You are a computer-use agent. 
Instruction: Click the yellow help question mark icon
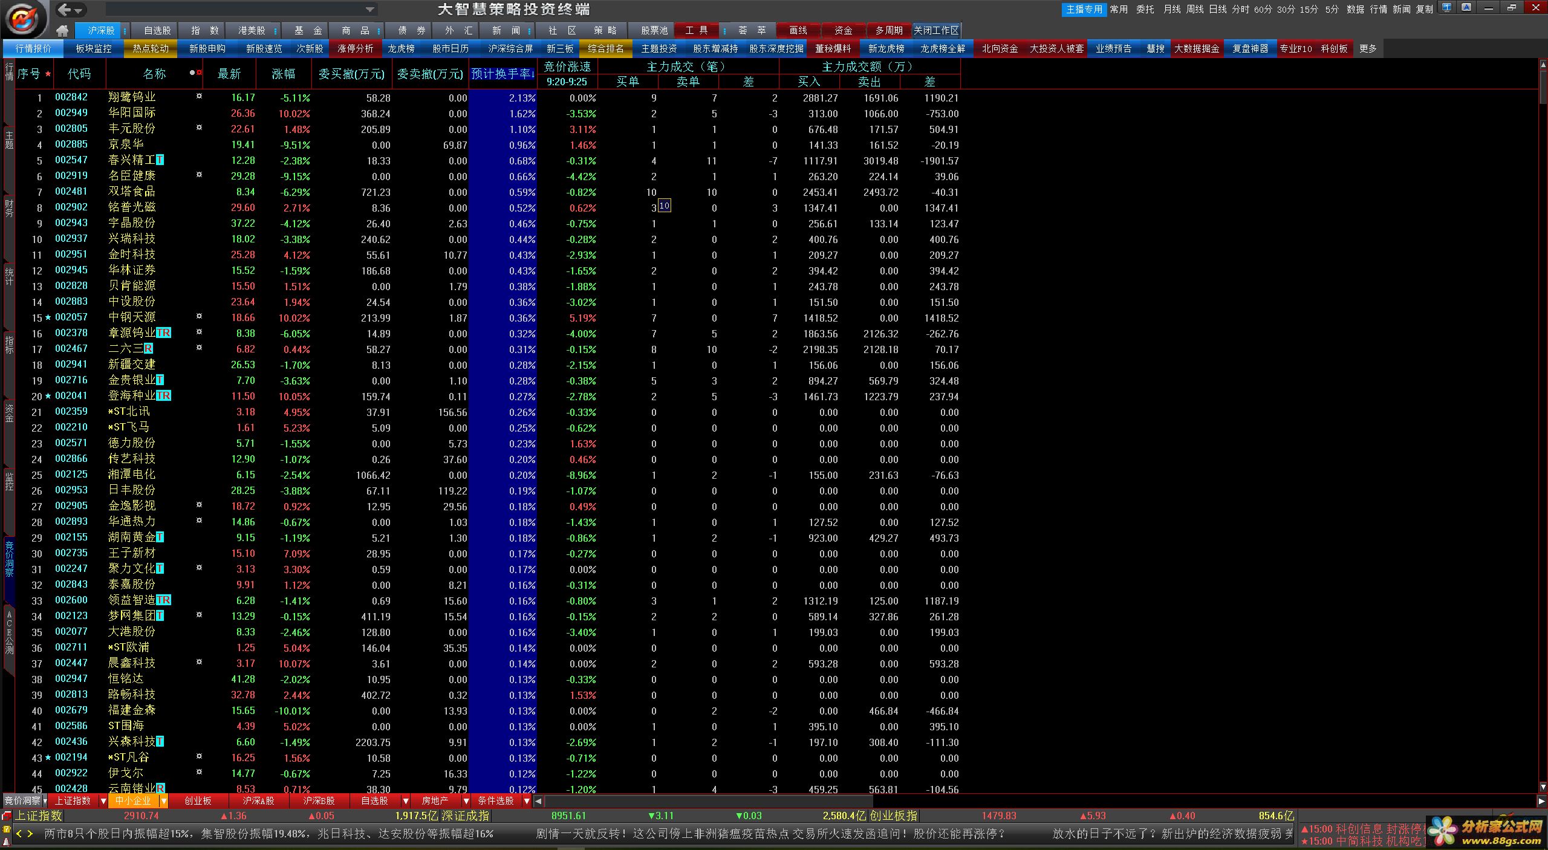(x=7, y=829)
